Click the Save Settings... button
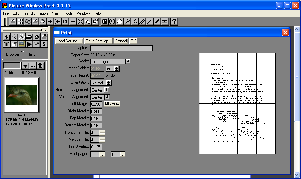The width and height of the screenshot is (301, 179). click(98, 41)
